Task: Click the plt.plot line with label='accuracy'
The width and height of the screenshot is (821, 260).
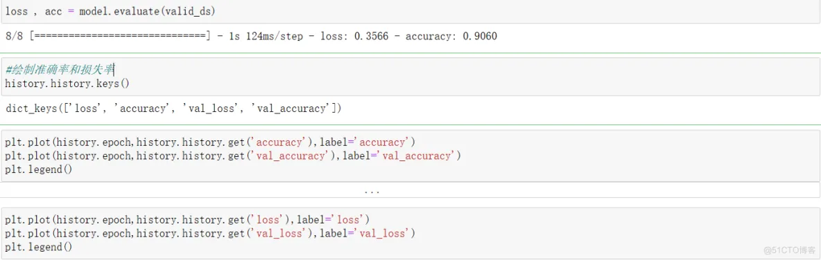Action: [211, 142]
